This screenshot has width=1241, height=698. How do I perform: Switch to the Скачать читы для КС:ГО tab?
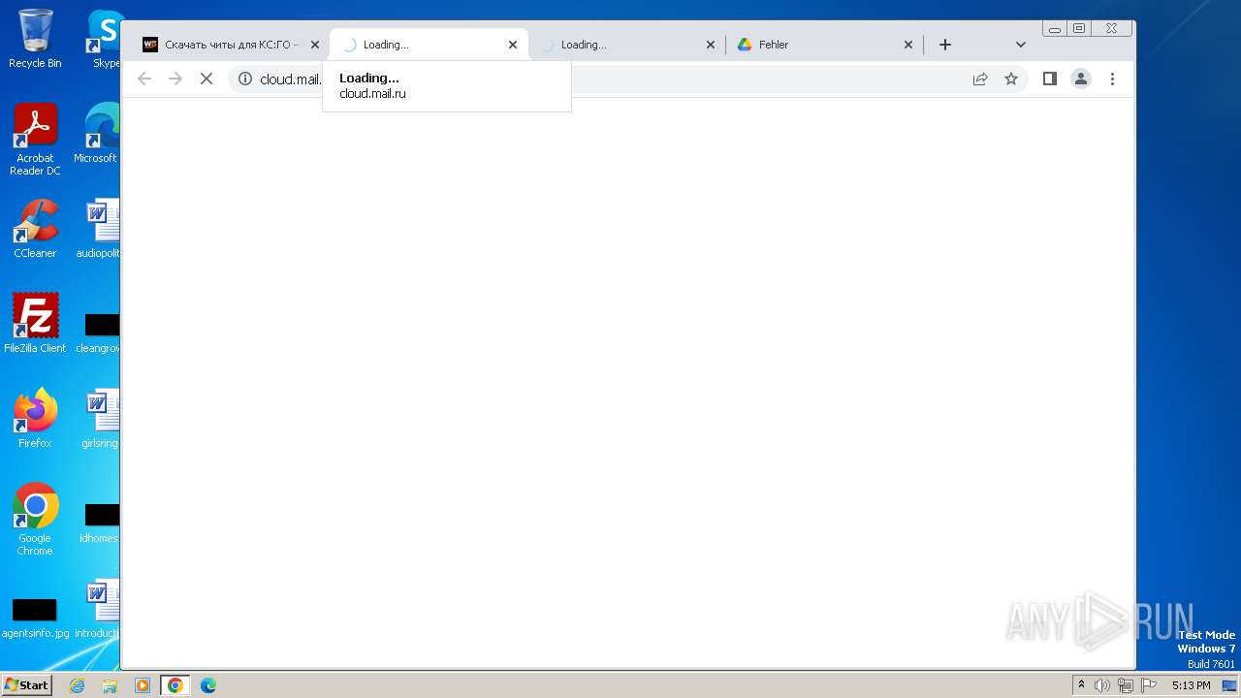click(229, 45)
